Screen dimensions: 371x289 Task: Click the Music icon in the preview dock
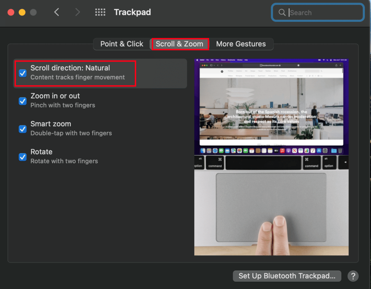pyautogui.click(x=282, y=150)
